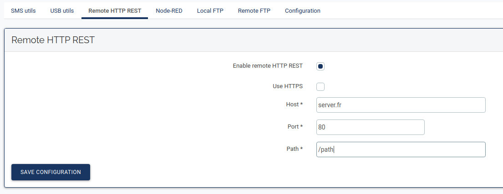
Task: Go to the Node-RED tab
Action: [169, 11]
